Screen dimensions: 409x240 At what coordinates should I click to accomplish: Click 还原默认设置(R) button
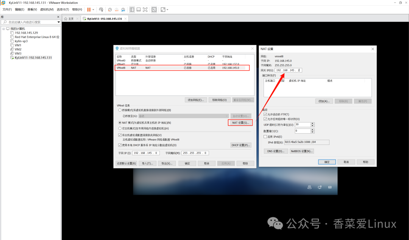pos(126,163)
